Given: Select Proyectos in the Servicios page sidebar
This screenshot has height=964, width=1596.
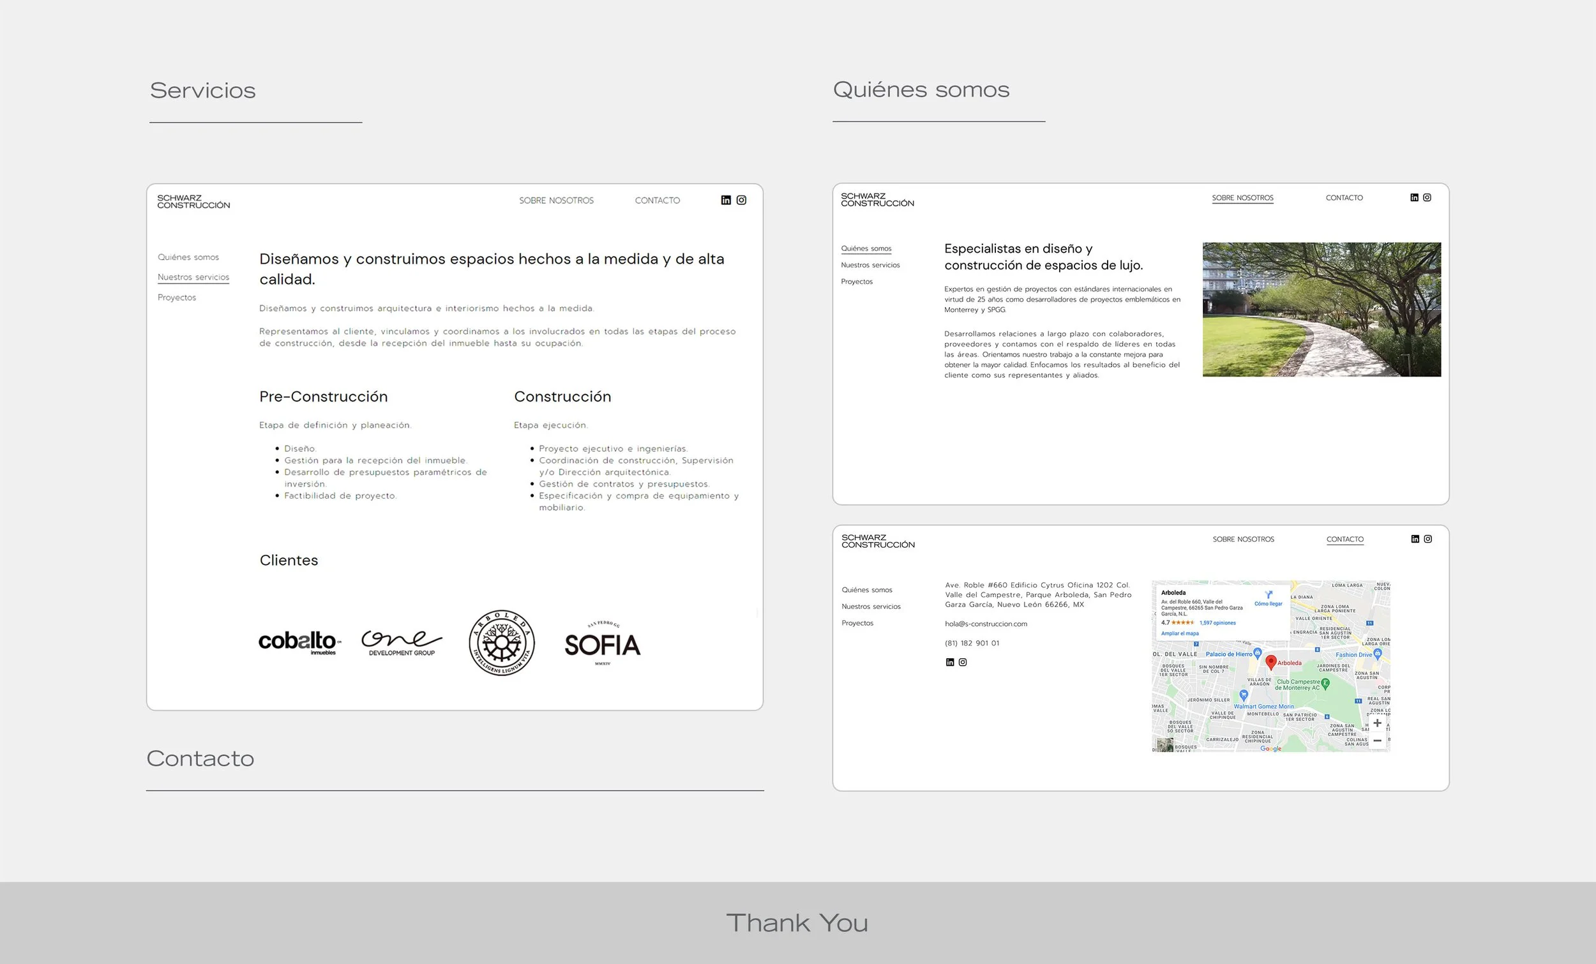Looking at the screenshot, I should click(177, 297).
